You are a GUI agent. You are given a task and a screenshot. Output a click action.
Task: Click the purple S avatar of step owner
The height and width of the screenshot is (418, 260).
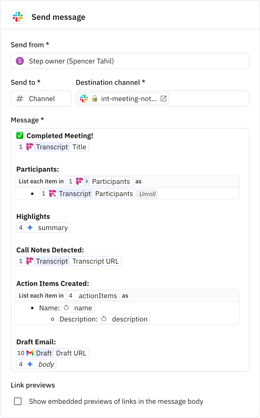click(20, 61)
